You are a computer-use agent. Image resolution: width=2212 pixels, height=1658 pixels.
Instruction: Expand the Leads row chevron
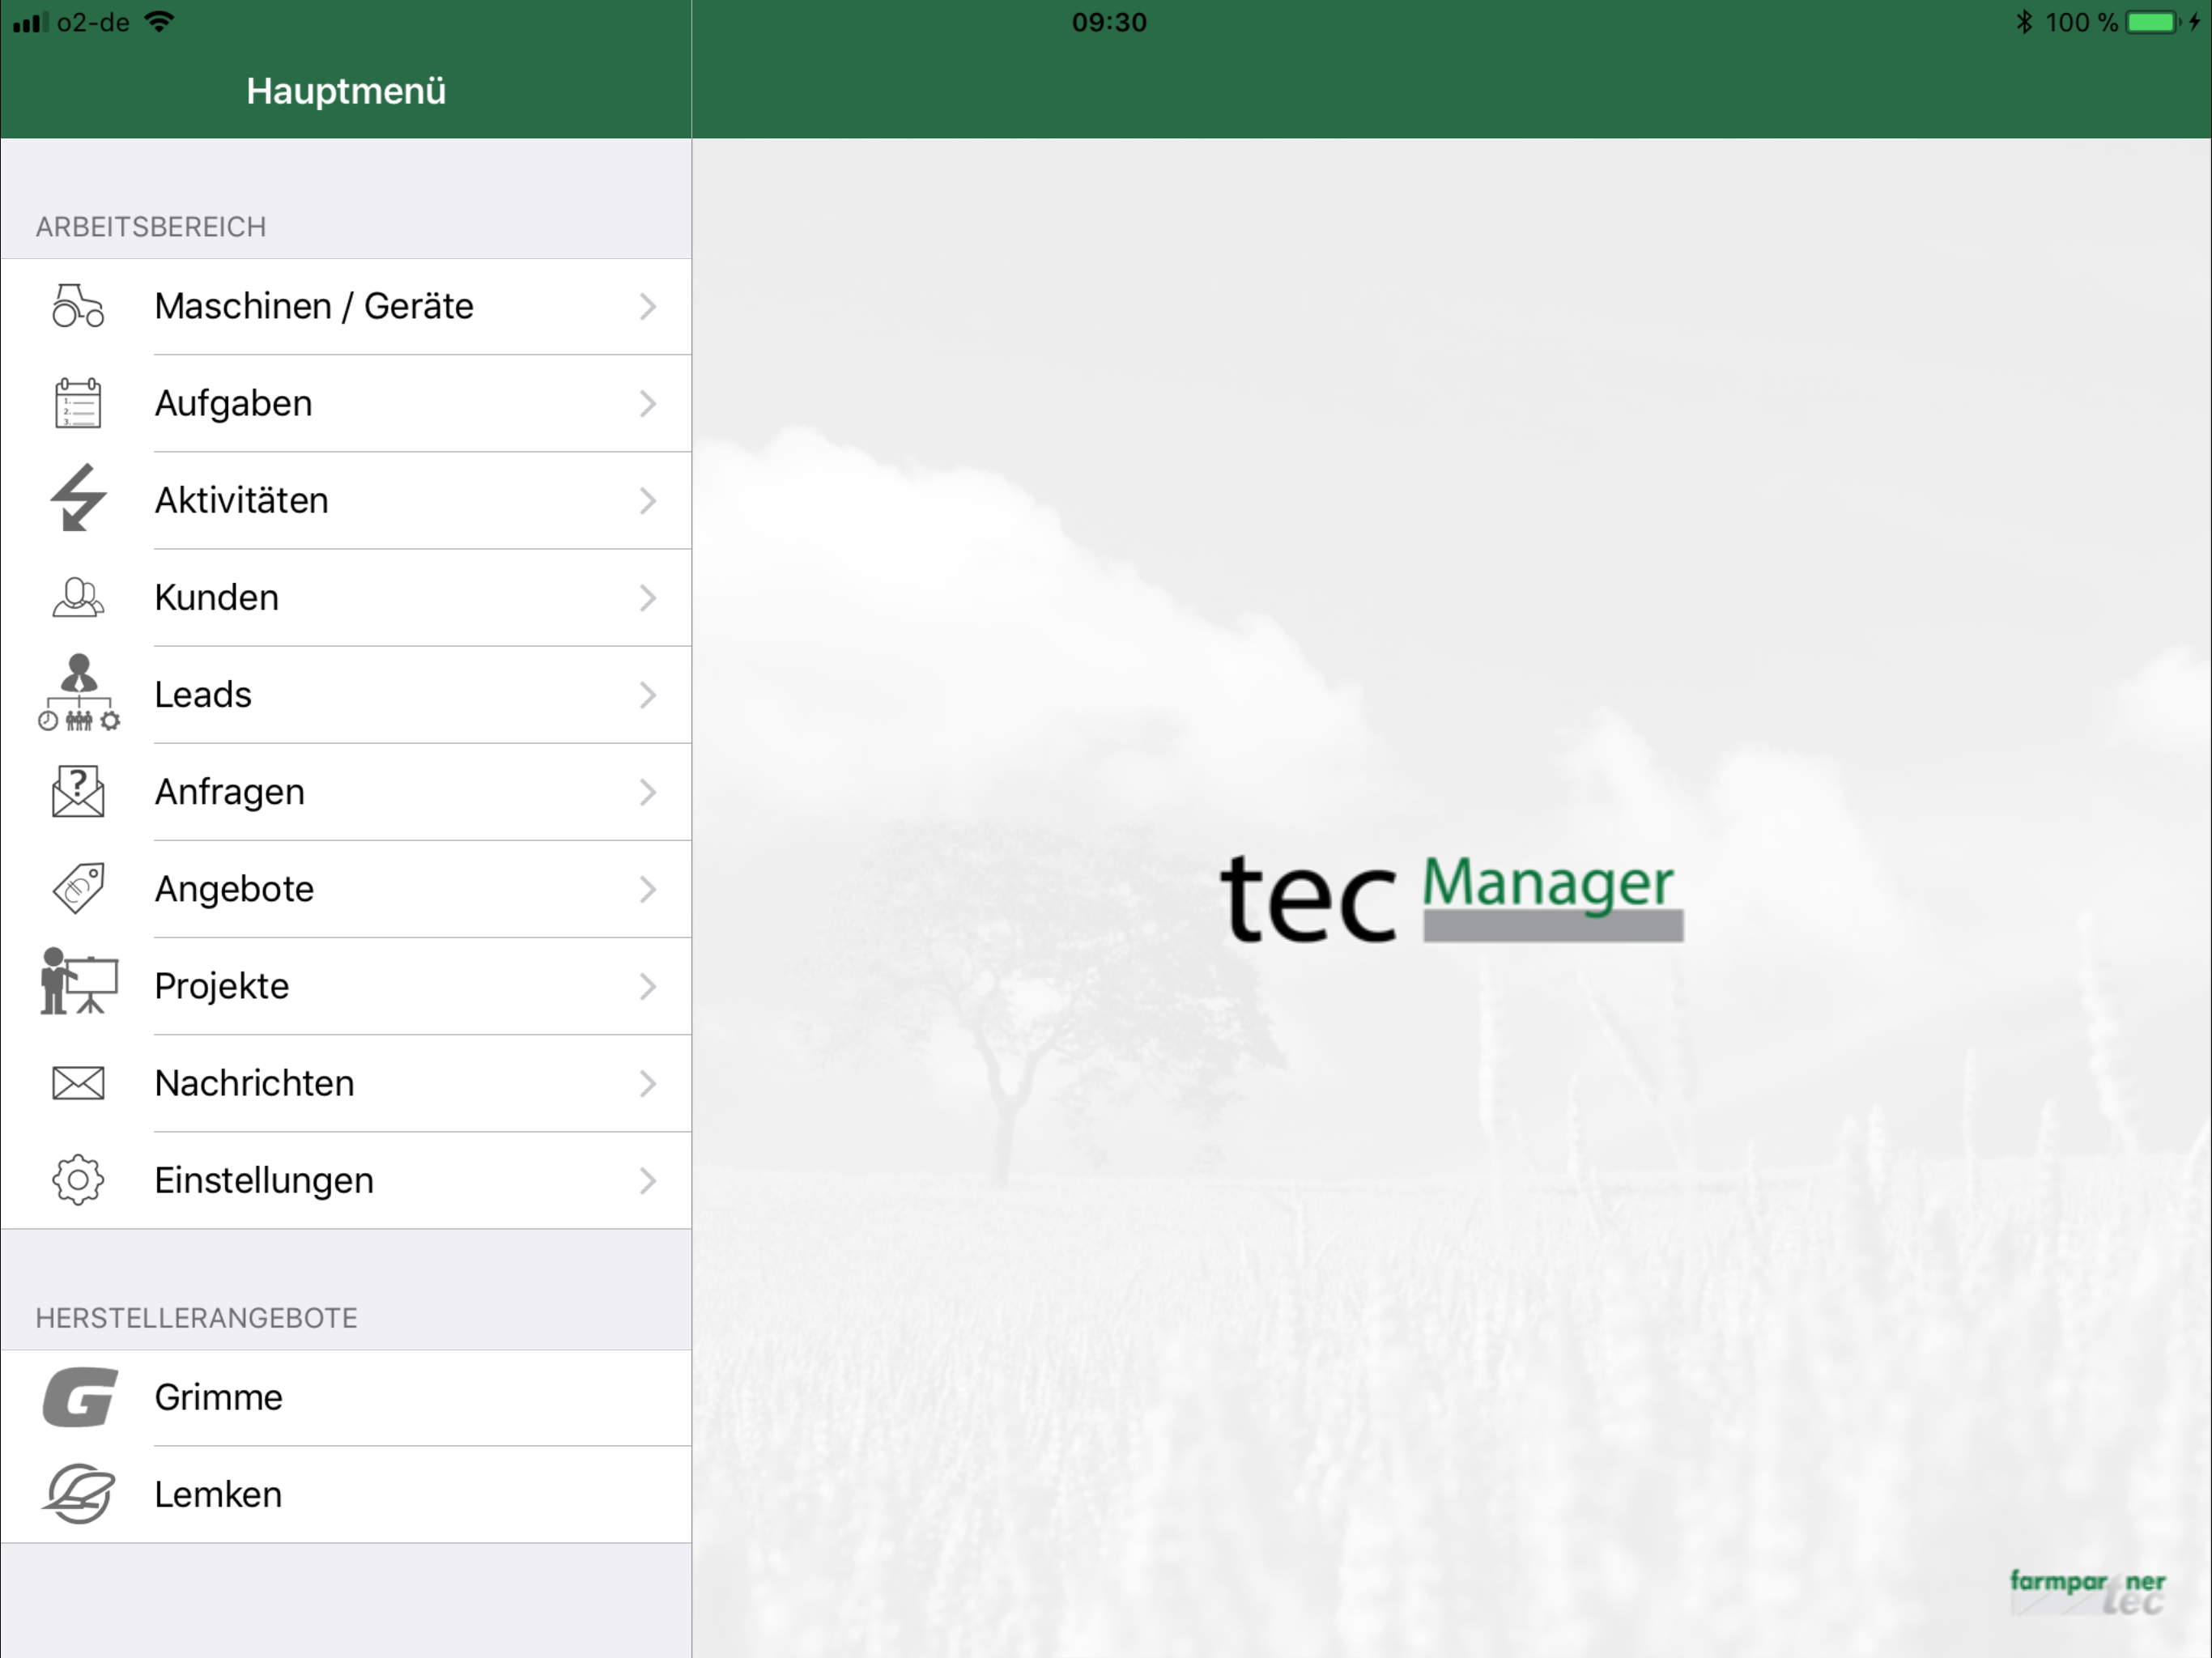648,695
